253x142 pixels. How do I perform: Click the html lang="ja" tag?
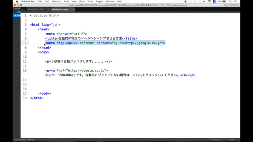[x=45, y=25]
